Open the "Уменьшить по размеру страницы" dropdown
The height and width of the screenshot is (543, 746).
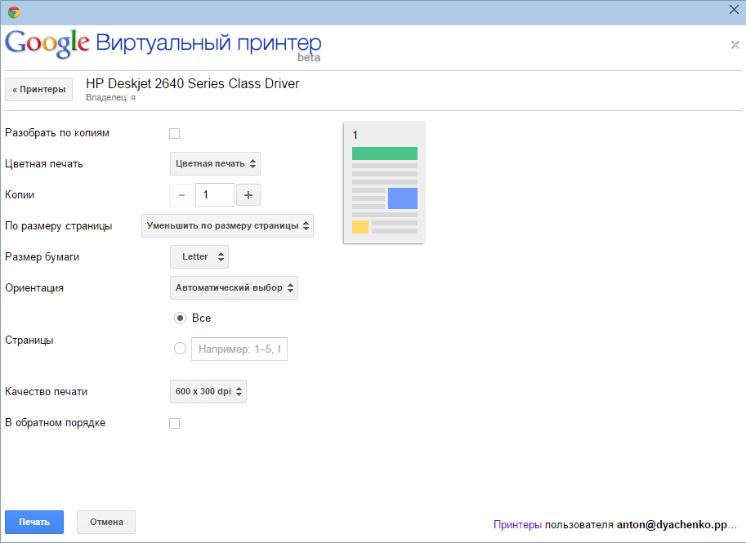click(228, 226)
